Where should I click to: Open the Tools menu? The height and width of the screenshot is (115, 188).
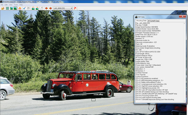16,5
